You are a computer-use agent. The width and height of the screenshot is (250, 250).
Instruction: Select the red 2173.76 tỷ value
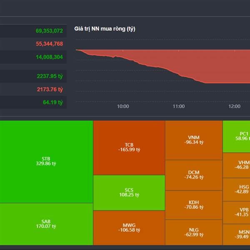point(50,90)
